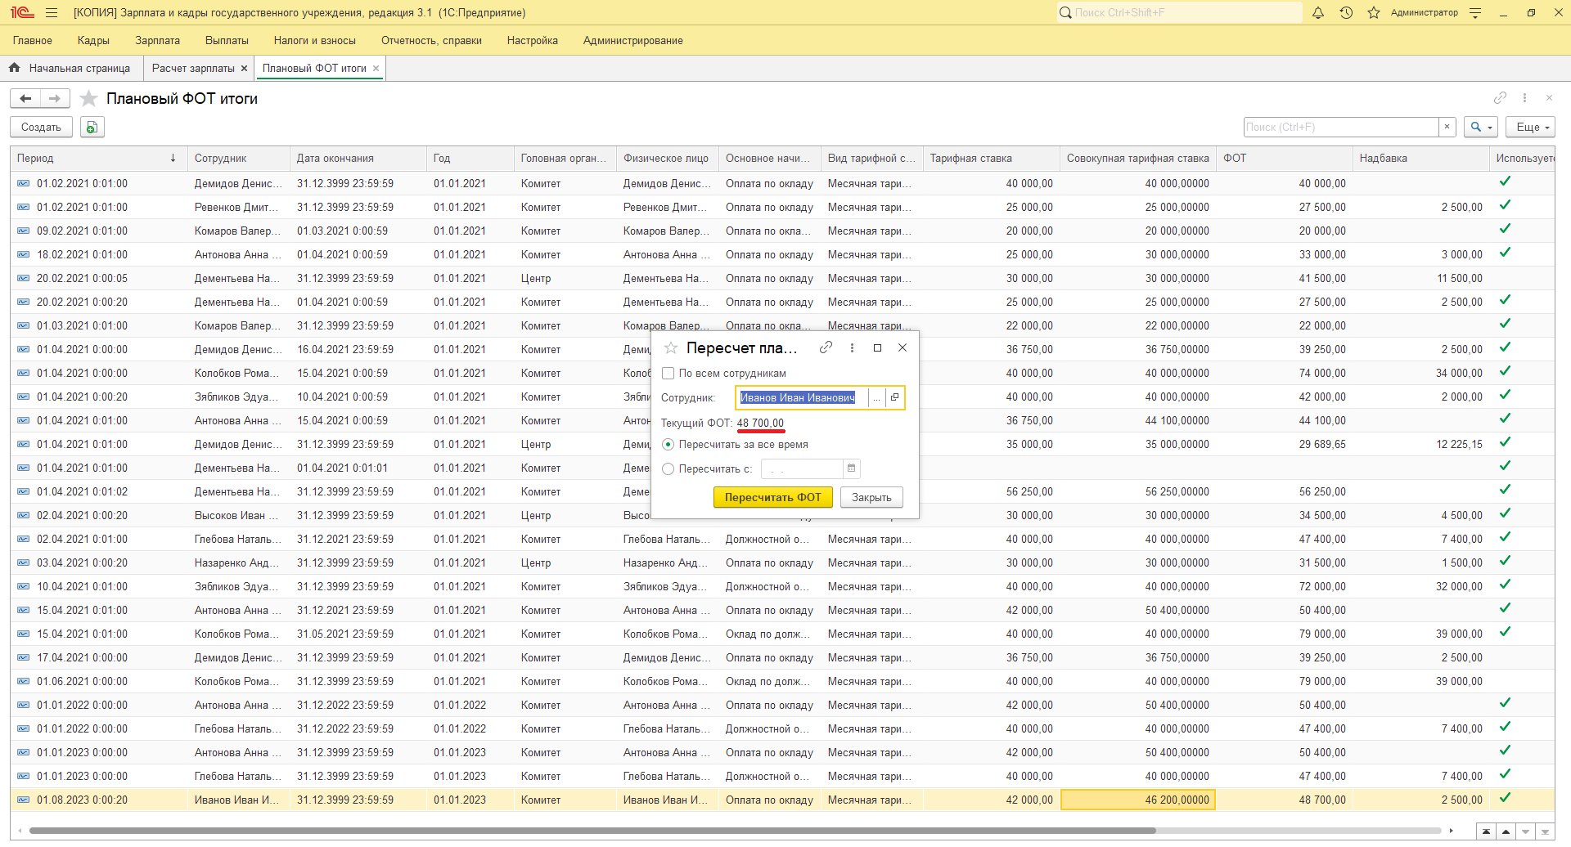The height and width of the screenshot is (847, 1571).
Task: Add the Пересчет dialog to favorites
Action: tap(671, 347)
